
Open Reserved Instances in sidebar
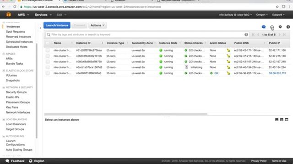[18, 36]
